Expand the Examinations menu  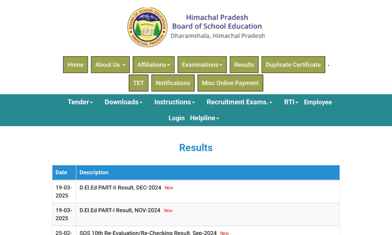(202, 65)
